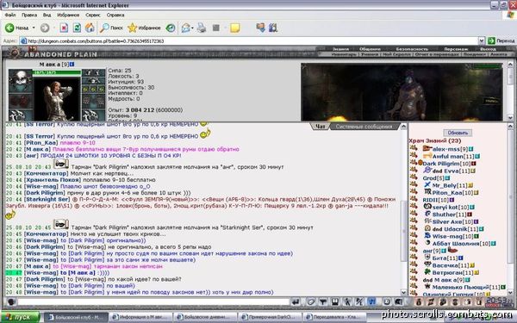Open the Безопасность game menu

click(x=412, y=49)
